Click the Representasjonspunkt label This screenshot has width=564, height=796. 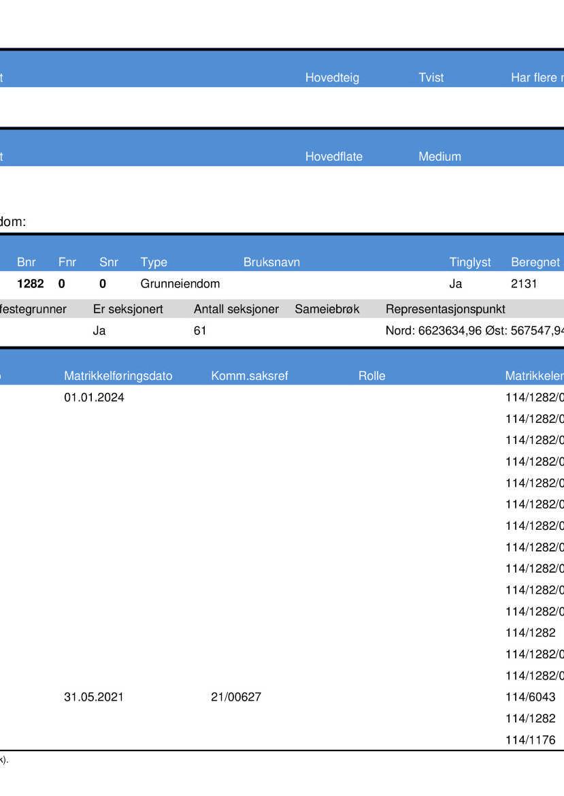pyautogui.click(x=446, y=309)
